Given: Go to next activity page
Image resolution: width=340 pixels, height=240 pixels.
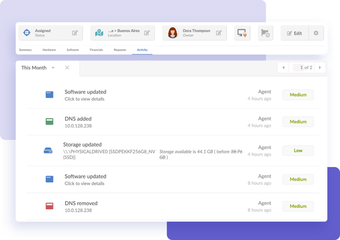Looking at the screenshot, I should click(320, 68).
